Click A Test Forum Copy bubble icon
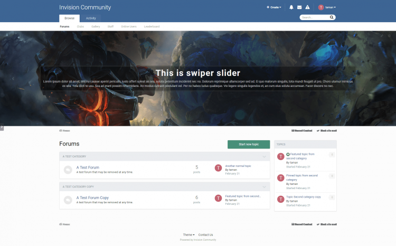The width and height of the screenshot is (396, 246). pos(68,200)
